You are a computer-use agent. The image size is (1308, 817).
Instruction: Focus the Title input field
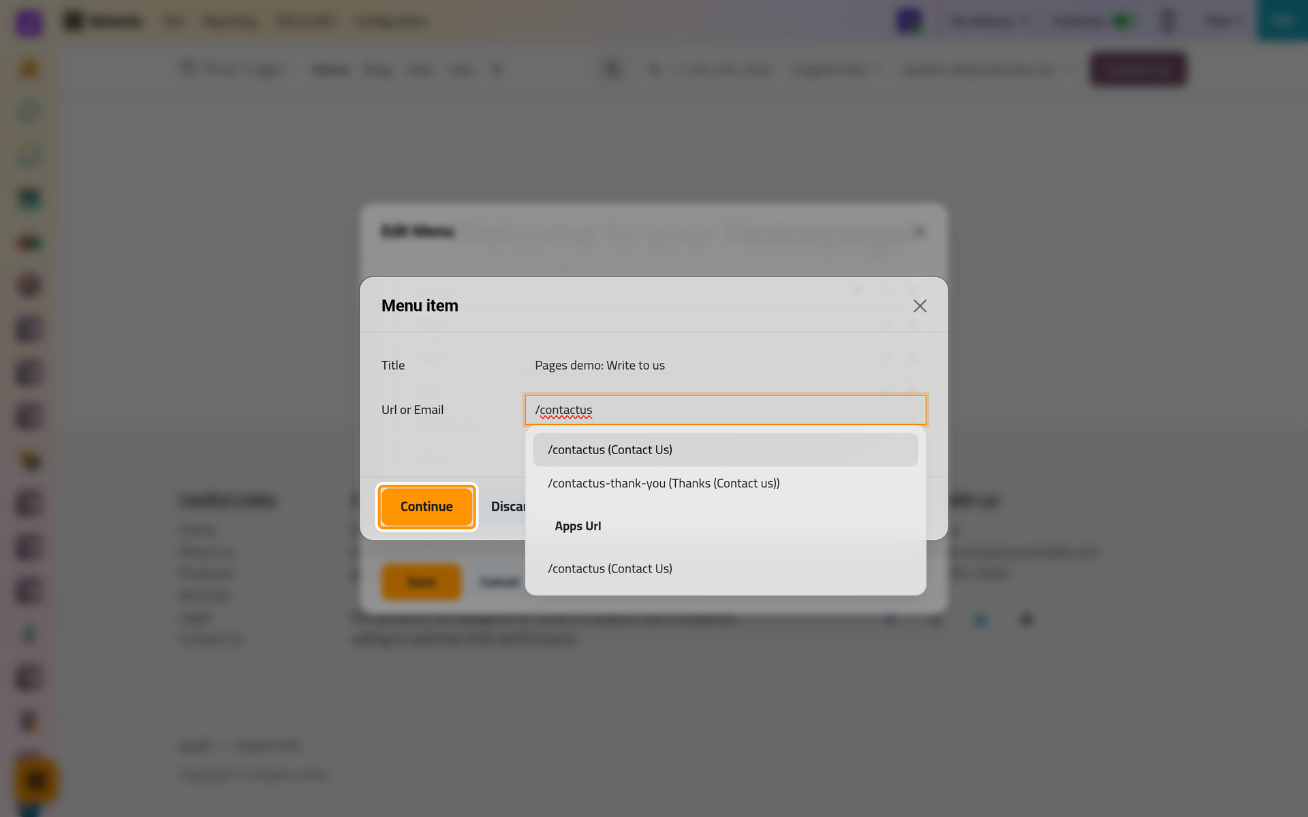[x=726, y=366]
